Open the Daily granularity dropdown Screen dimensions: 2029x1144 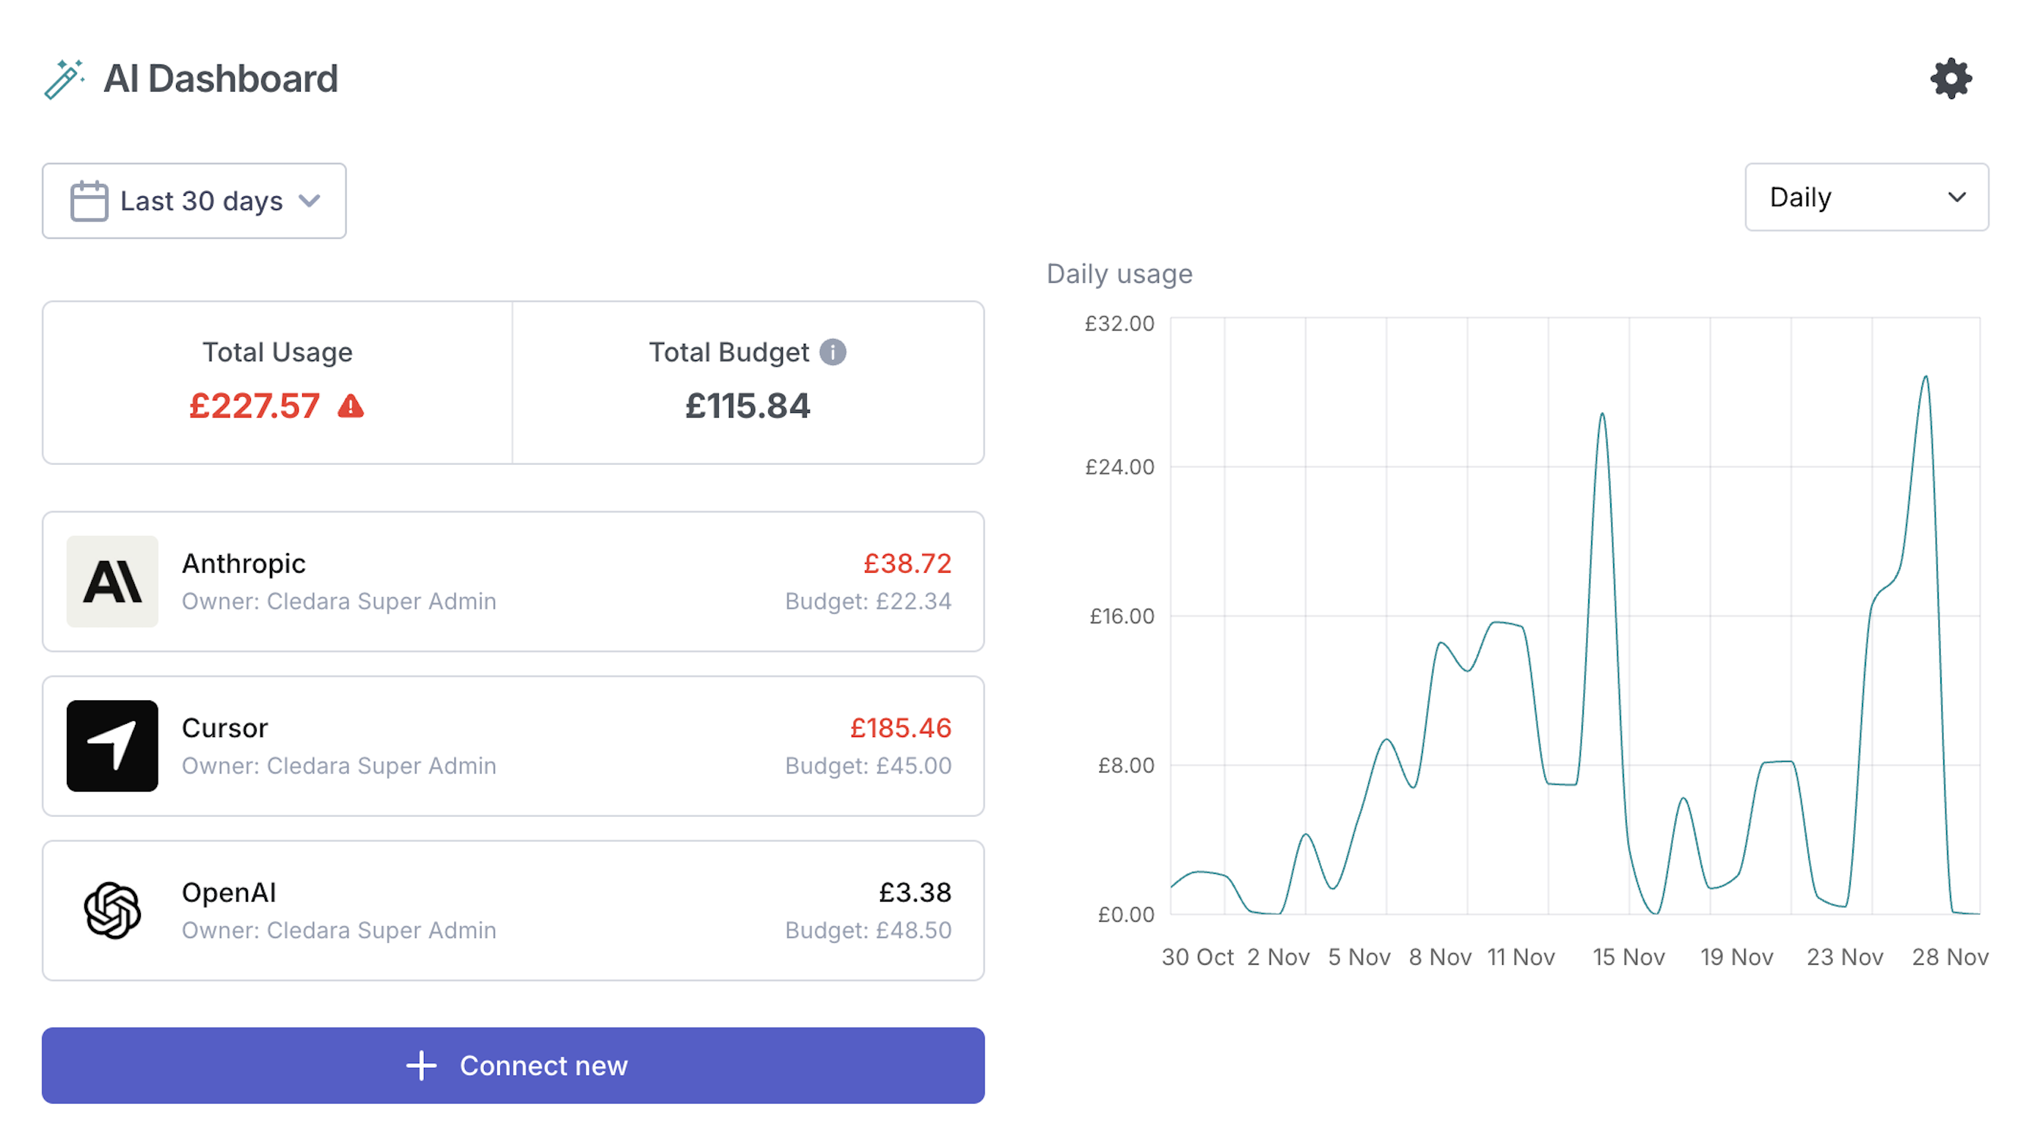[x=1866, y=197]
